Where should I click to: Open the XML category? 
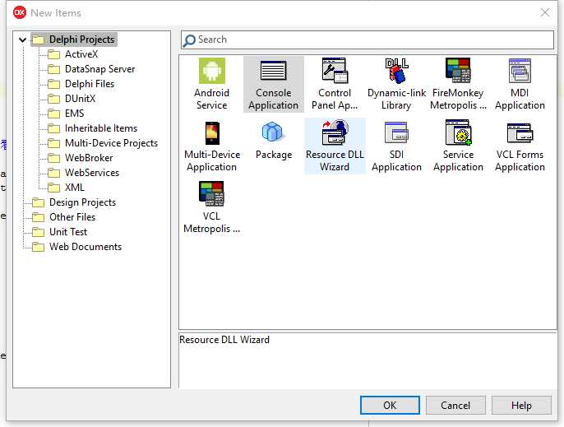[x=75, y=188]
